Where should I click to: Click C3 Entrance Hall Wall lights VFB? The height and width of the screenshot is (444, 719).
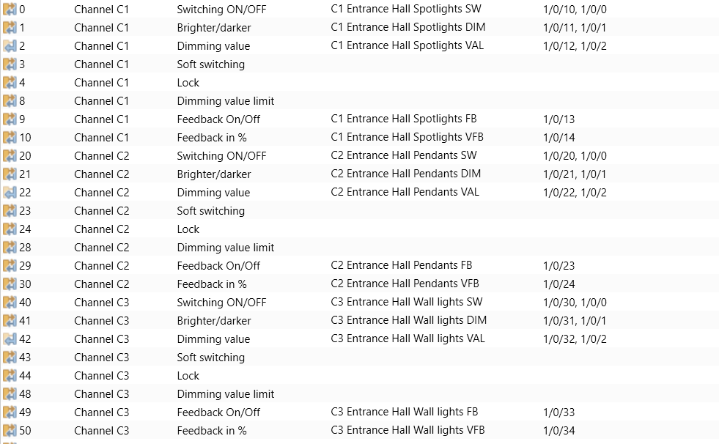pyautogui.click(x=408, y=430)
